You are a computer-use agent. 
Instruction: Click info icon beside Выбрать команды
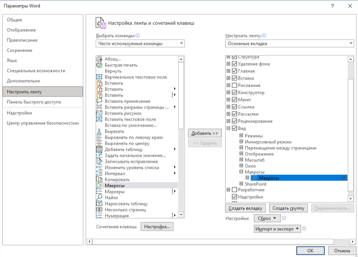138,36
